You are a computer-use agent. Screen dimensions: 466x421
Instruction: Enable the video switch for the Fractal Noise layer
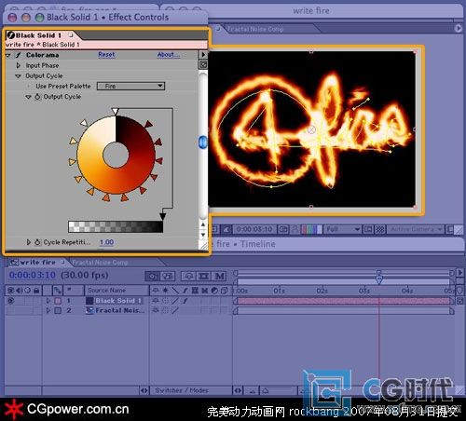(10, 310)
